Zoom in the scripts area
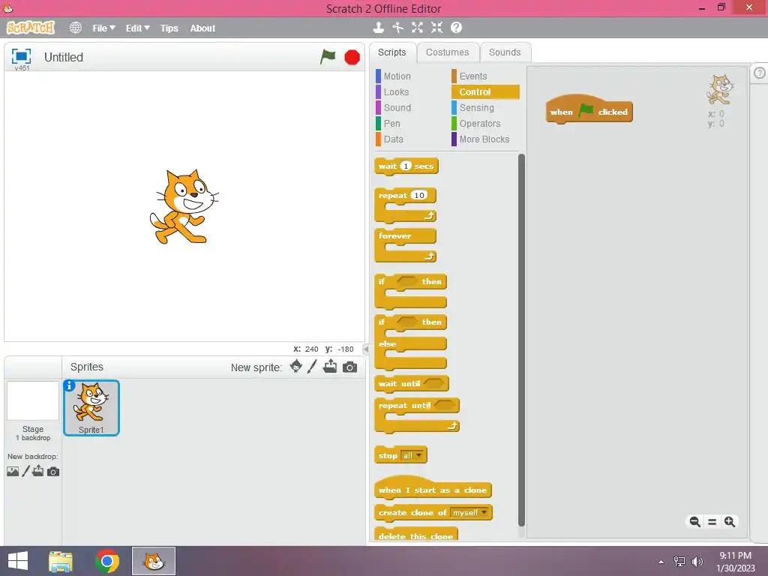Viewport: 768px width, 576px height. coord(729,522)
